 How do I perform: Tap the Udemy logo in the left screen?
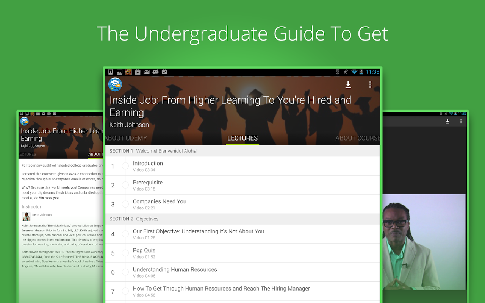[24, 121]
